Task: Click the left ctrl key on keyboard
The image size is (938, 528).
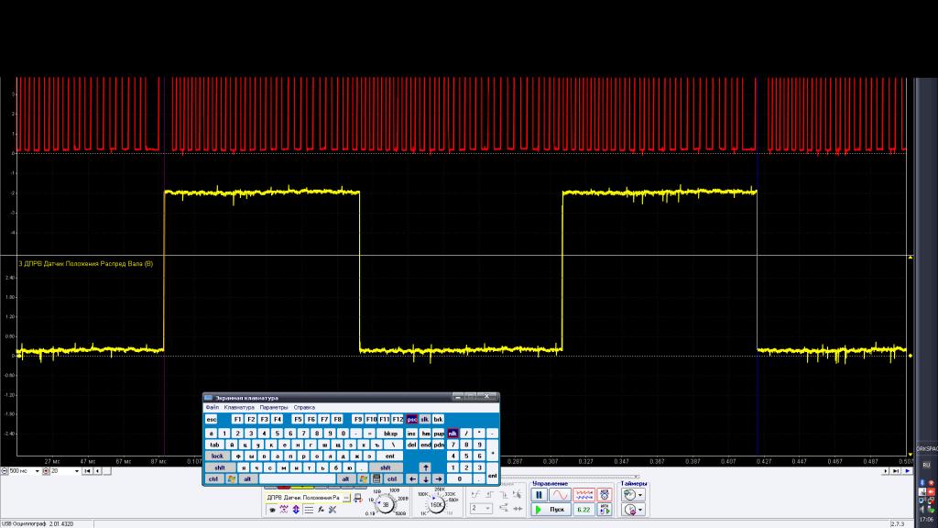Action: coord(213,478)
